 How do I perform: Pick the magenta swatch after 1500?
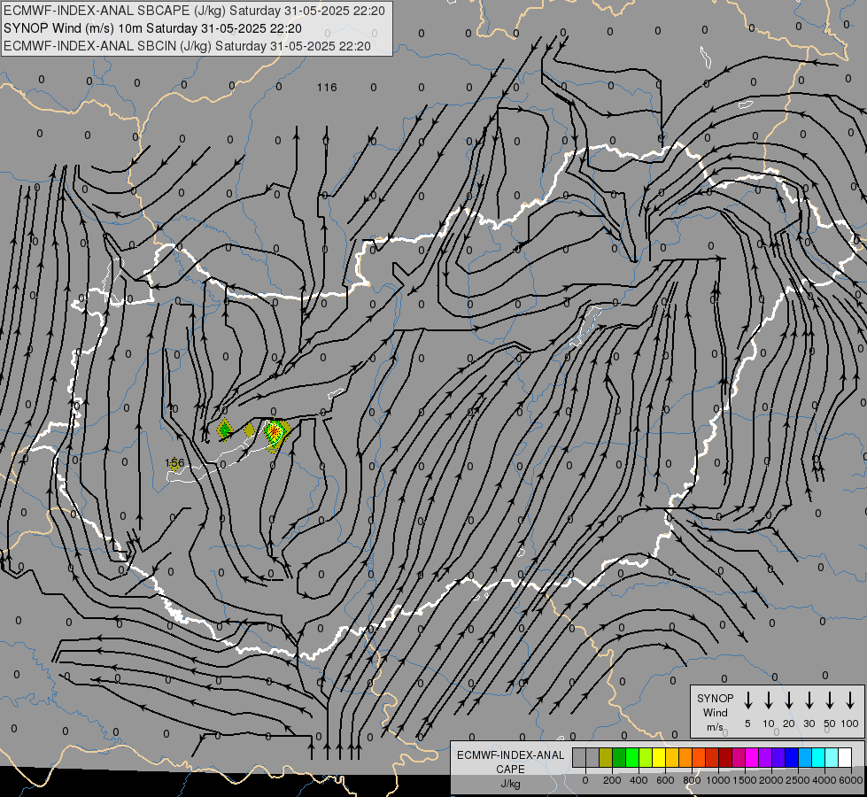click(752, 757)
